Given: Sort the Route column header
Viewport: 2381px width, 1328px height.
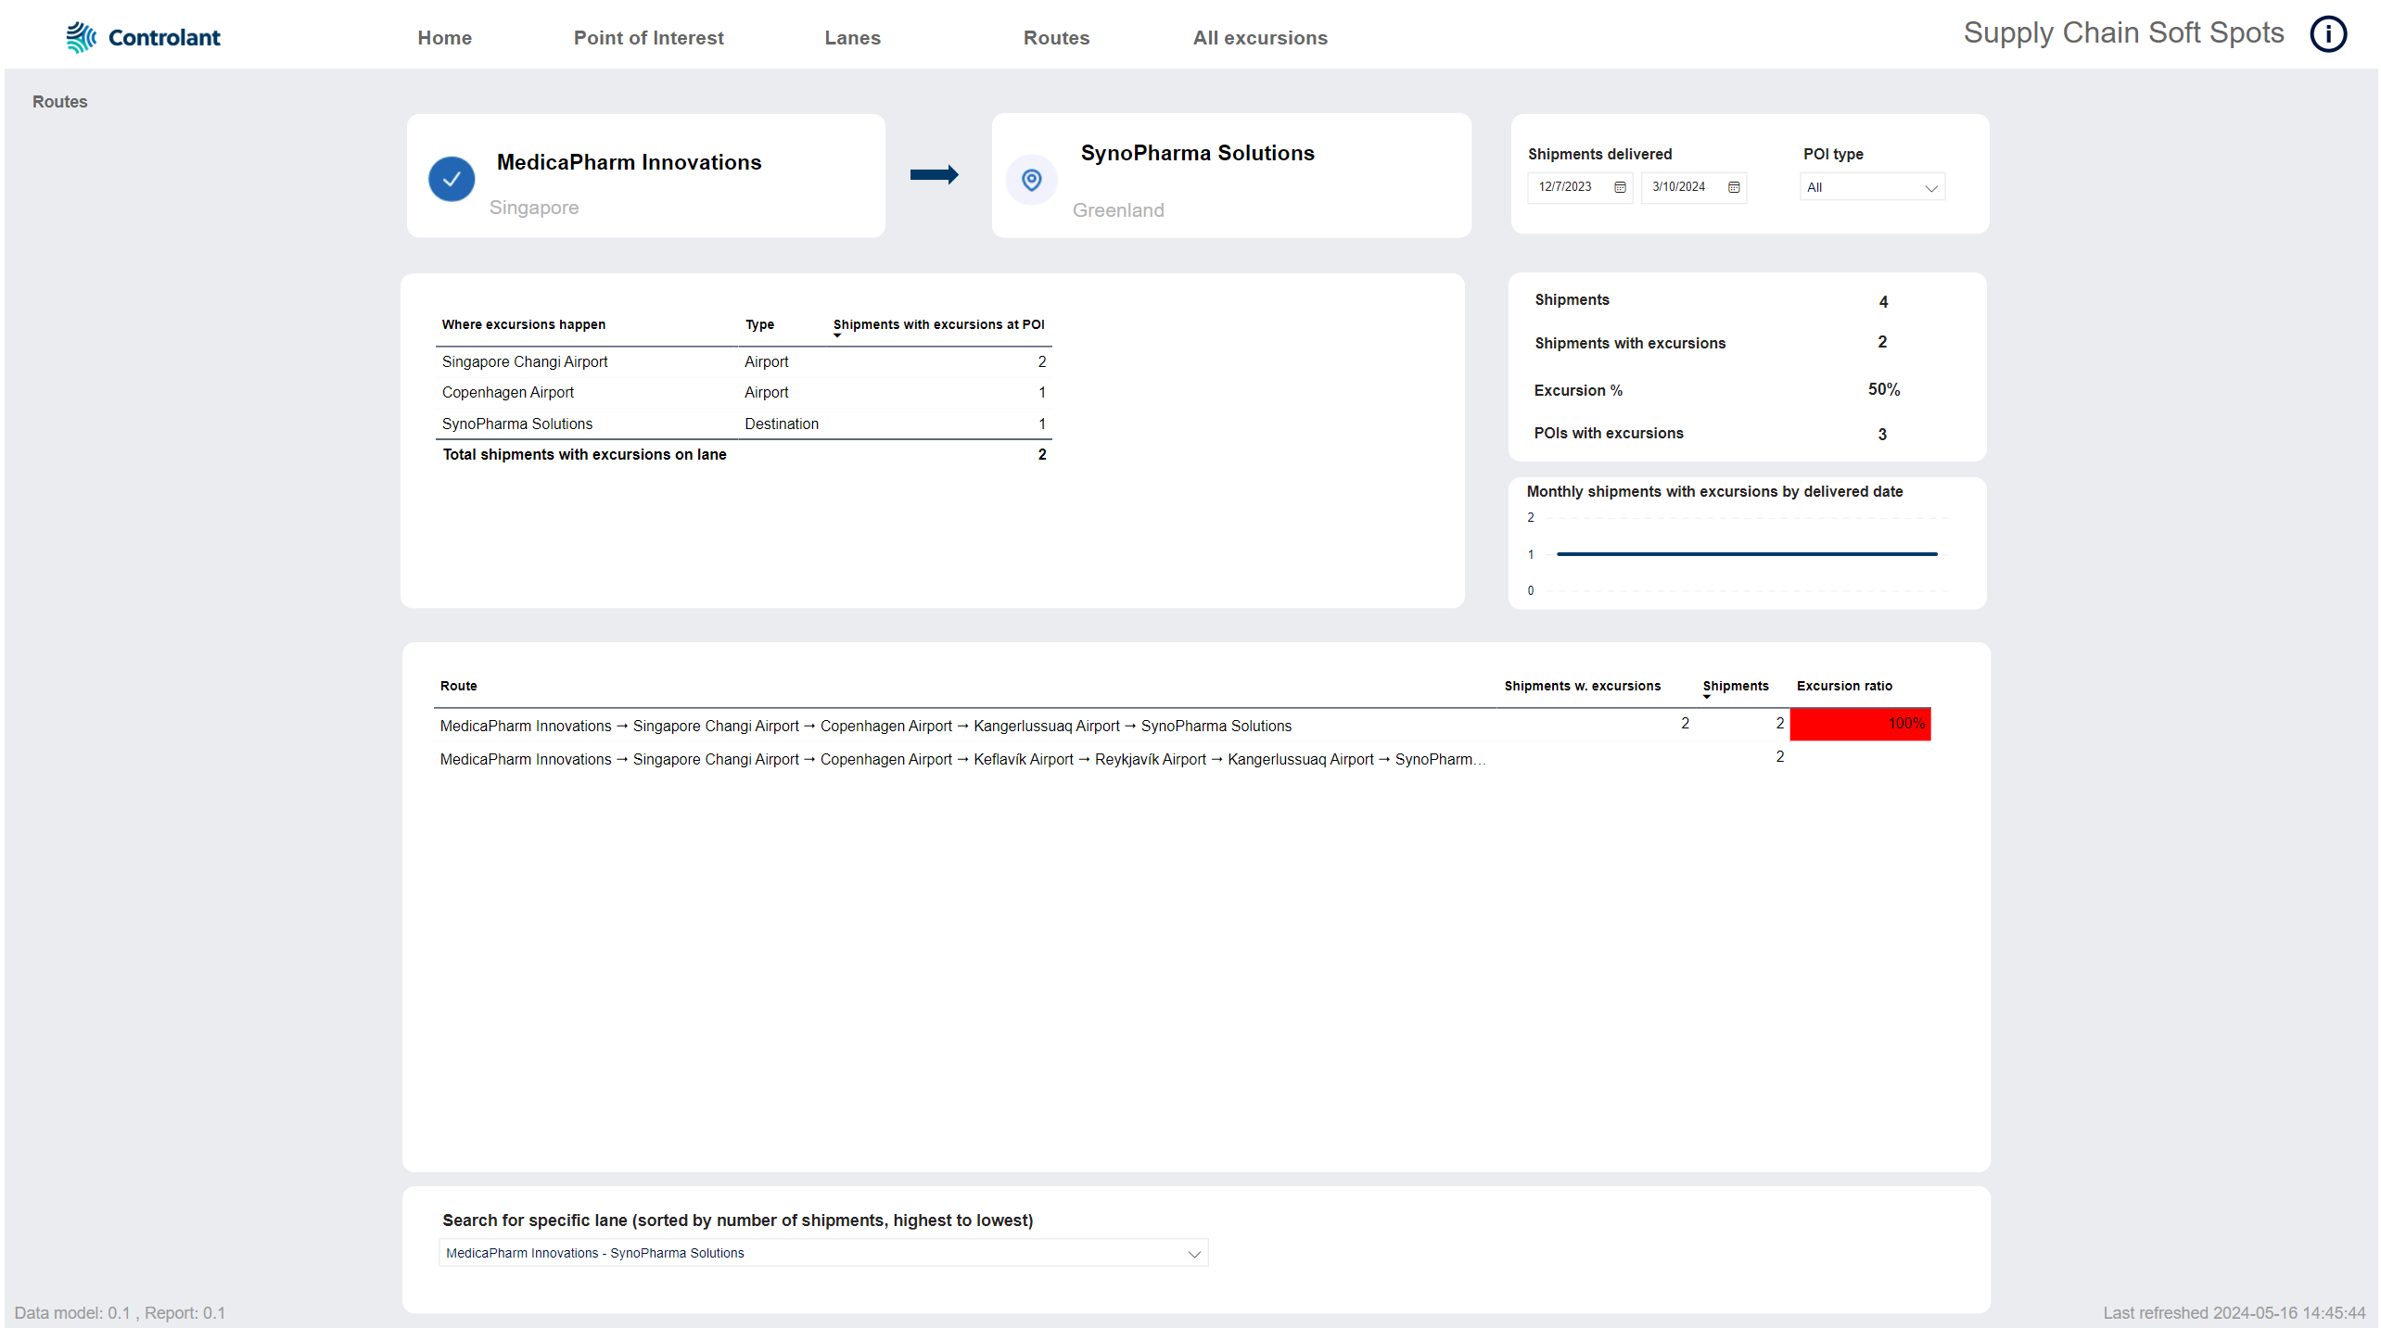Looking at the screenshot, I should [458, 686].
